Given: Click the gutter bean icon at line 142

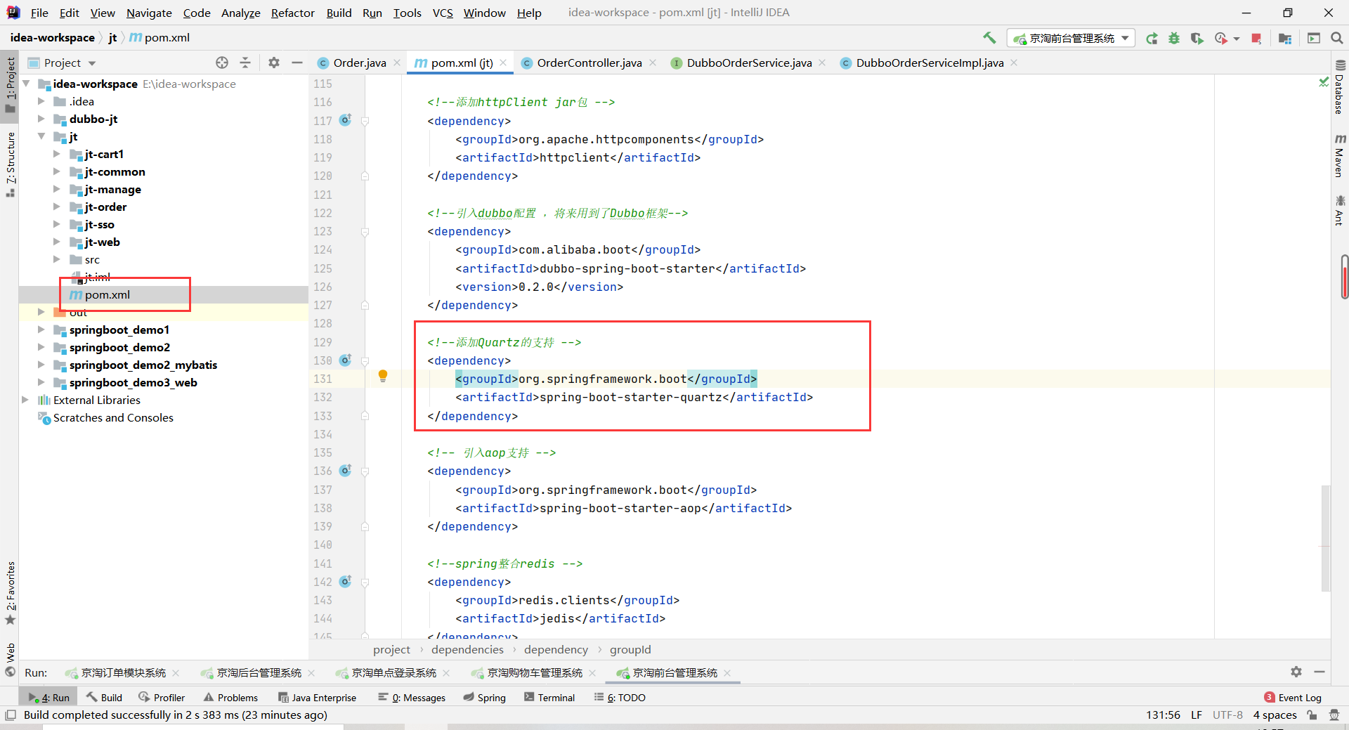Looking at the screenshot, I should (x=345, y=581).
